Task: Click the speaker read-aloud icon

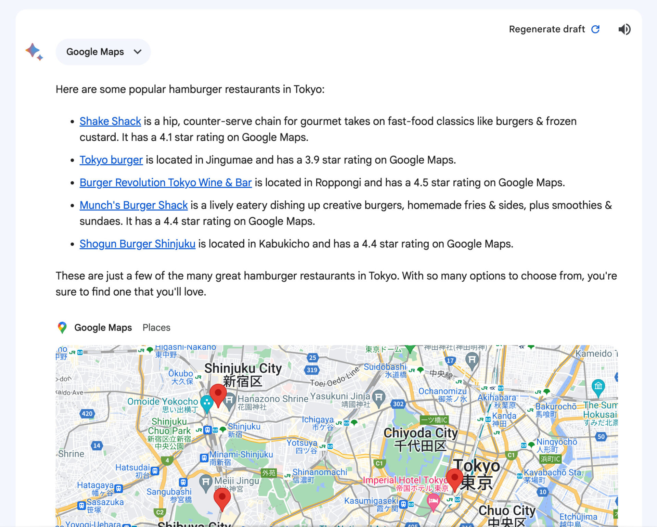Action: [x=624, y=29]
